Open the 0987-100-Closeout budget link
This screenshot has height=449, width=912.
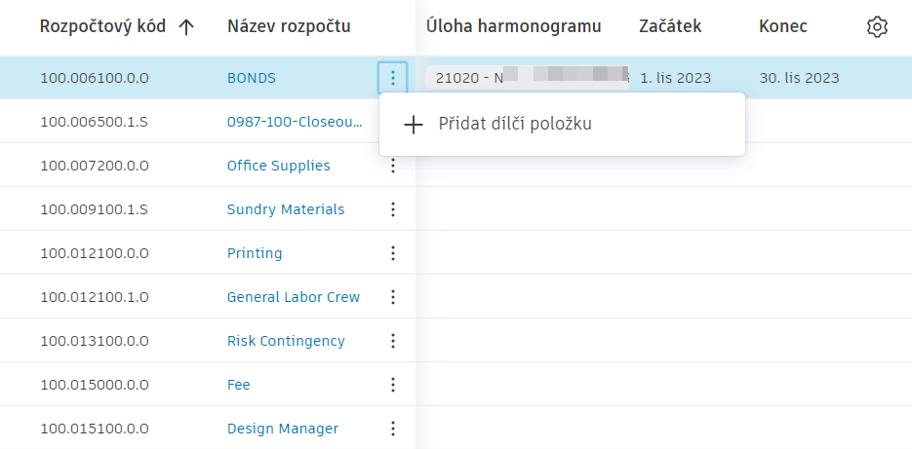[294, 122]
